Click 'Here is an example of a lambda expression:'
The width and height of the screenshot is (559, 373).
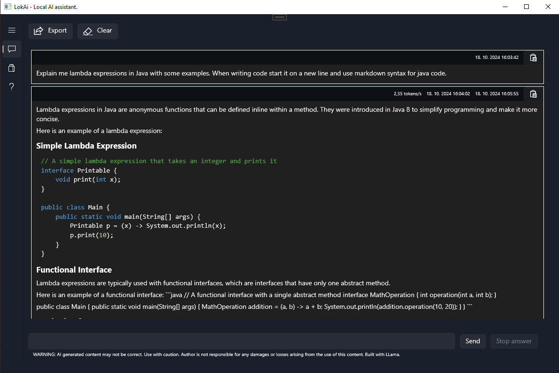(99, 131)
